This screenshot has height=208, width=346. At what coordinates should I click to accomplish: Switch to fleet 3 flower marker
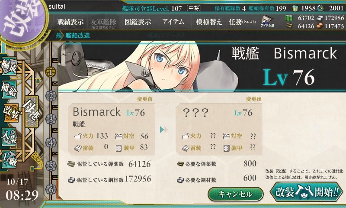point(51,119)
